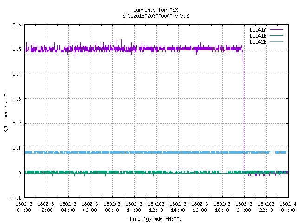Click the 180203 12:00 x-axis tick label
The image size is (297, 223).
pyautogui.click(x=156, y=207)
